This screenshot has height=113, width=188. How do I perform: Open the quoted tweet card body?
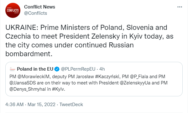click(94, 79)
